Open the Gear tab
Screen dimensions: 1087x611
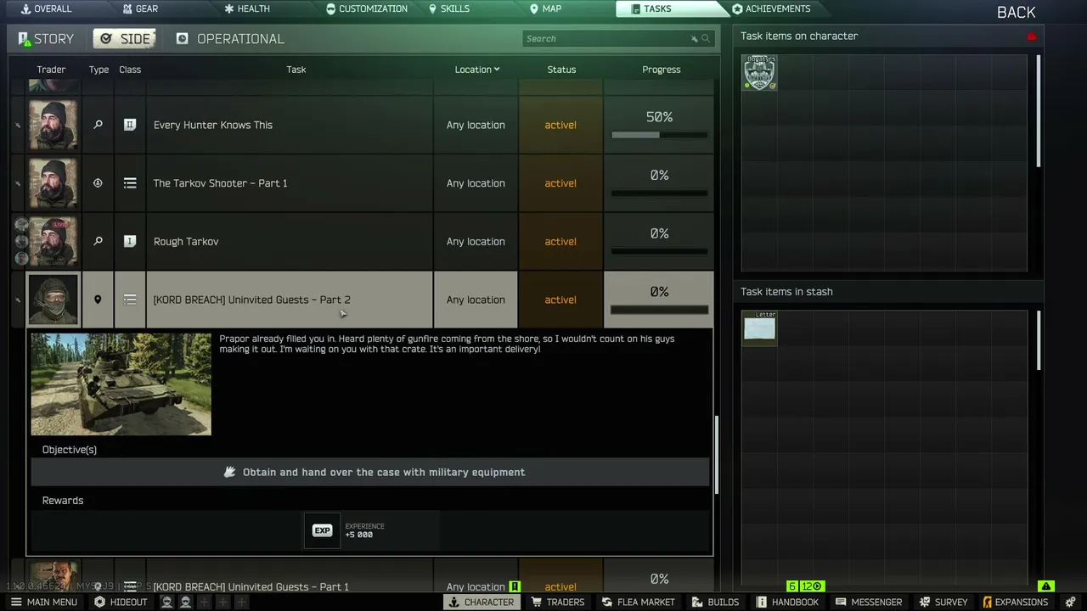tap(139, 8)
